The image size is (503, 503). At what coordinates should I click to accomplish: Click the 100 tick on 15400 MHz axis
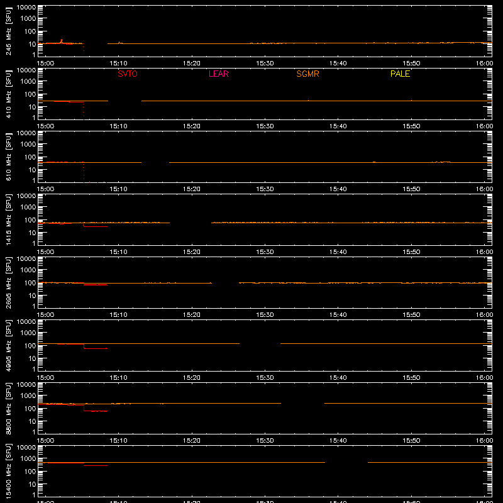(x=30, y=472)
